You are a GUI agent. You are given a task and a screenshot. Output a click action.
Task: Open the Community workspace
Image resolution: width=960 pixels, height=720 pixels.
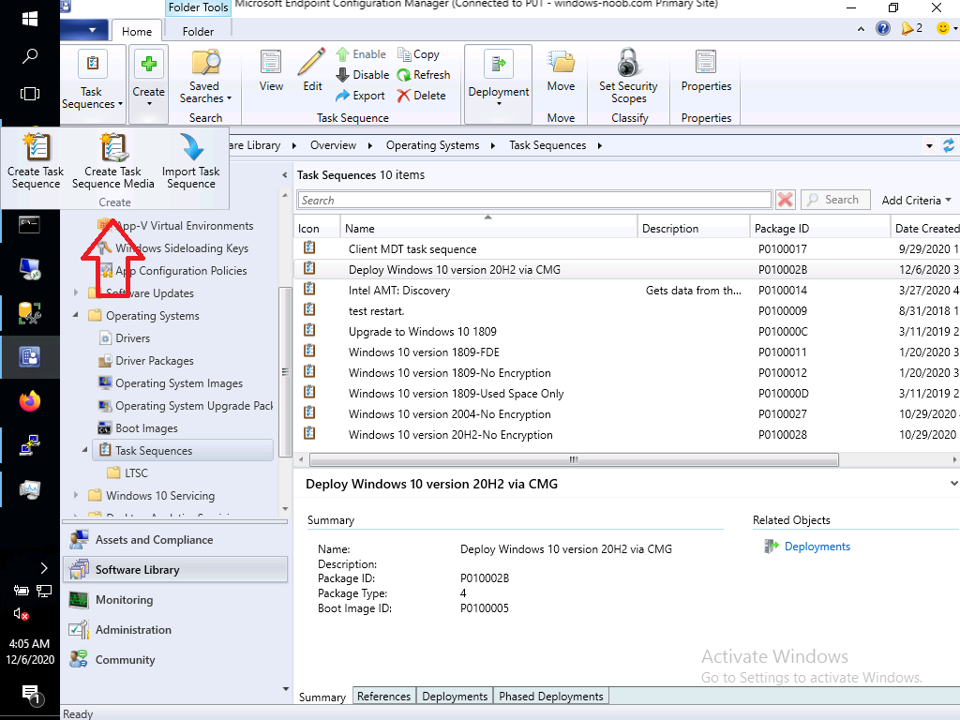(175, 659)
